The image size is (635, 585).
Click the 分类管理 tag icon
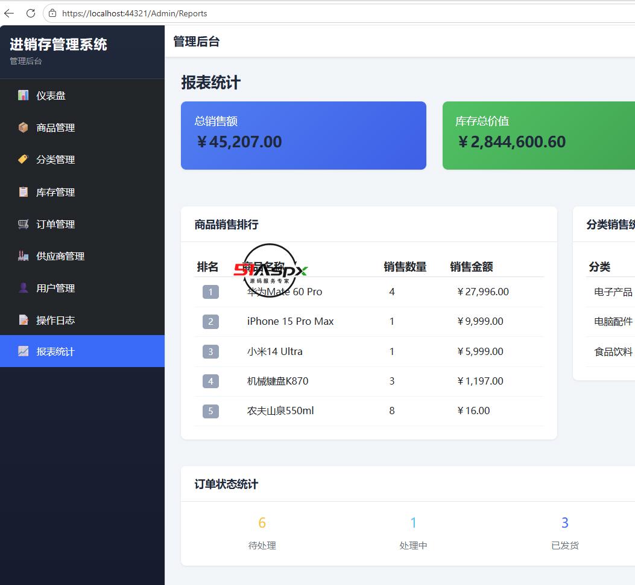click(x=23, y=159)
